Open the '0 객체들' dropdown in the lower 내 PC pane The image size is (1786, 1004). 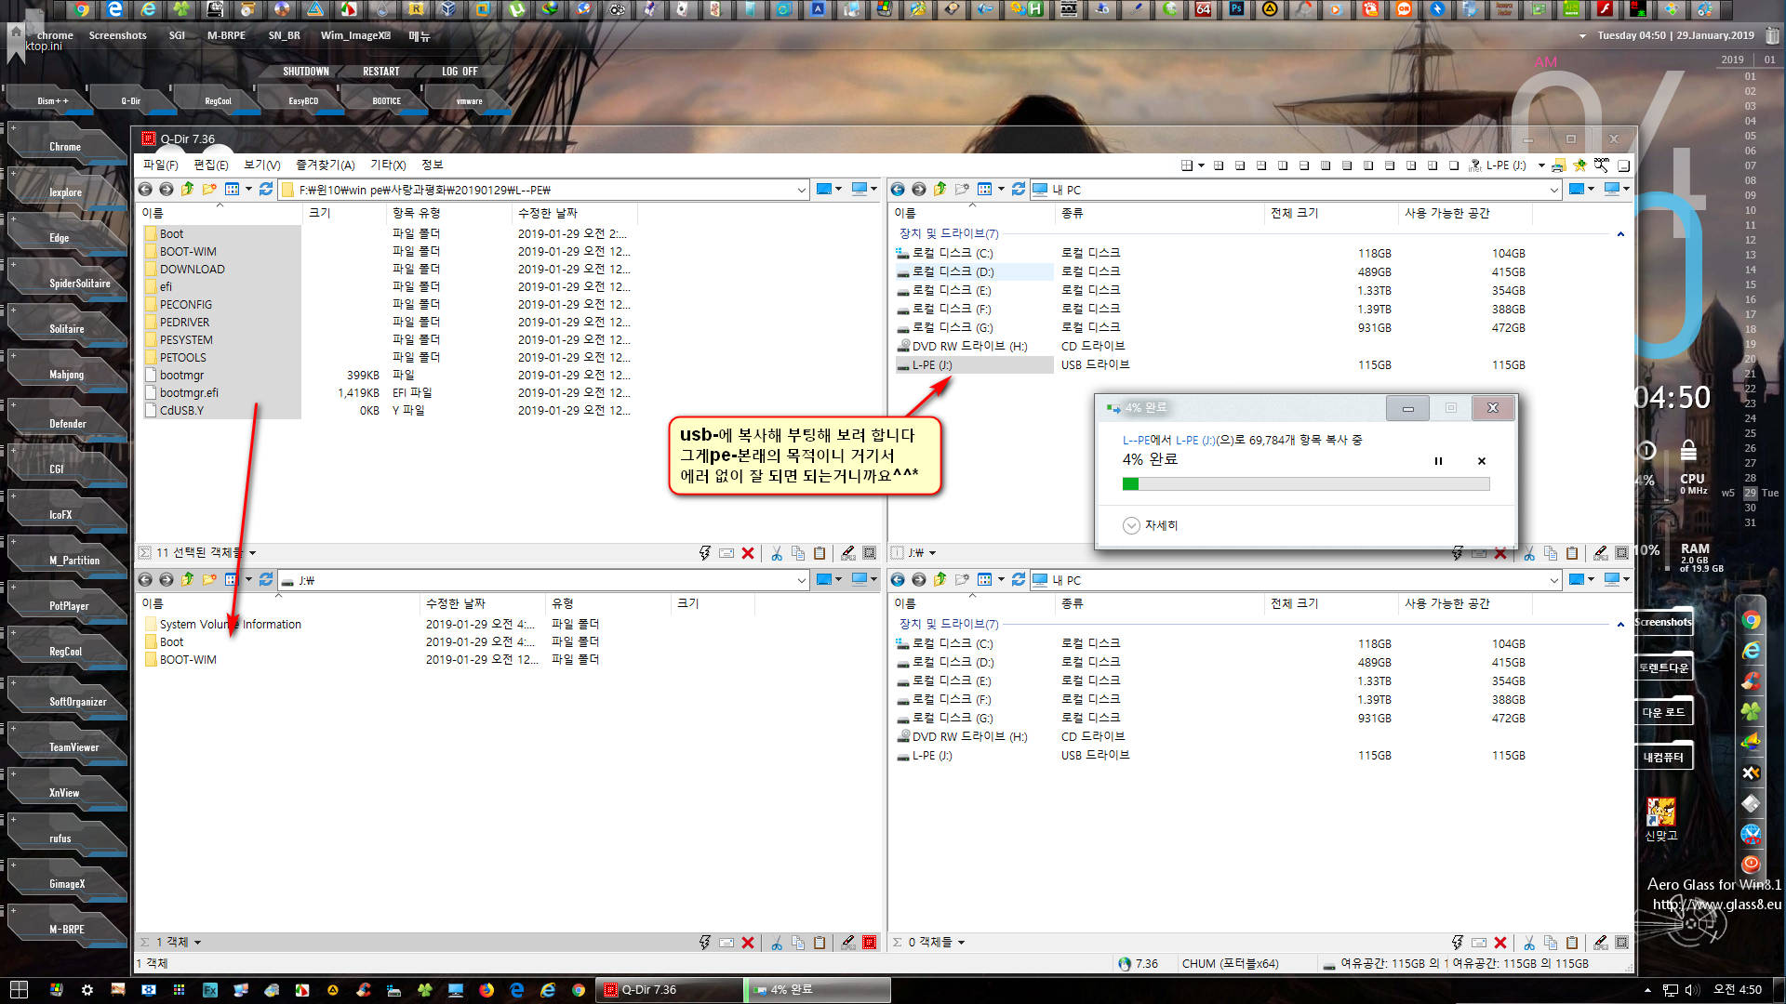[x=961, y=943]
